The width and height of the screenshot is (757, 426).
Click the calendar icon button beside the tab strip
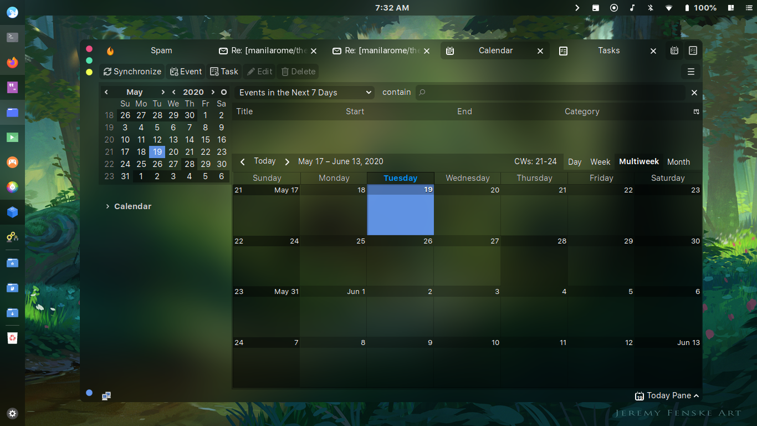(674, 50)
